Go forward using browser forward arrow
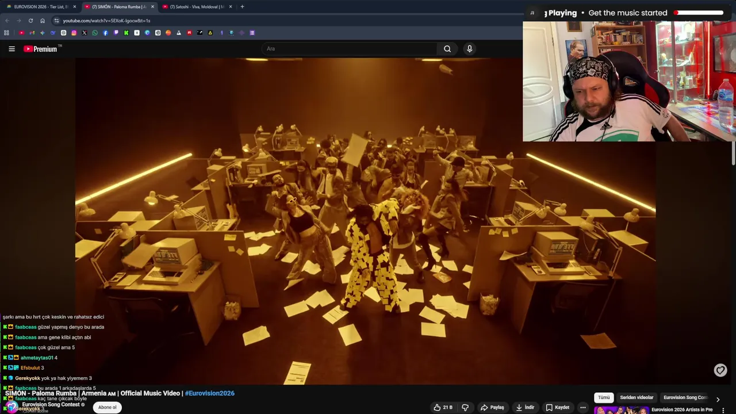Viewport: 736px width, 414px height. [x=18, y=21]
